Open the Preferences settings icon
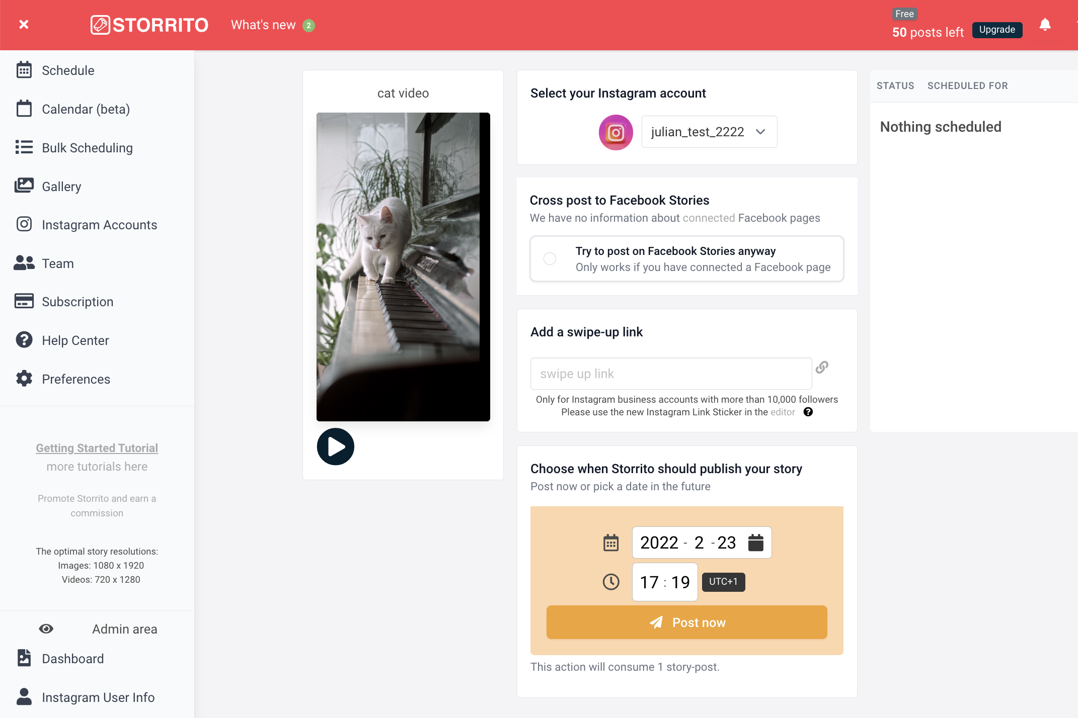The height and width of the screenshot is (718, 1078). click(x=24, y=378)
